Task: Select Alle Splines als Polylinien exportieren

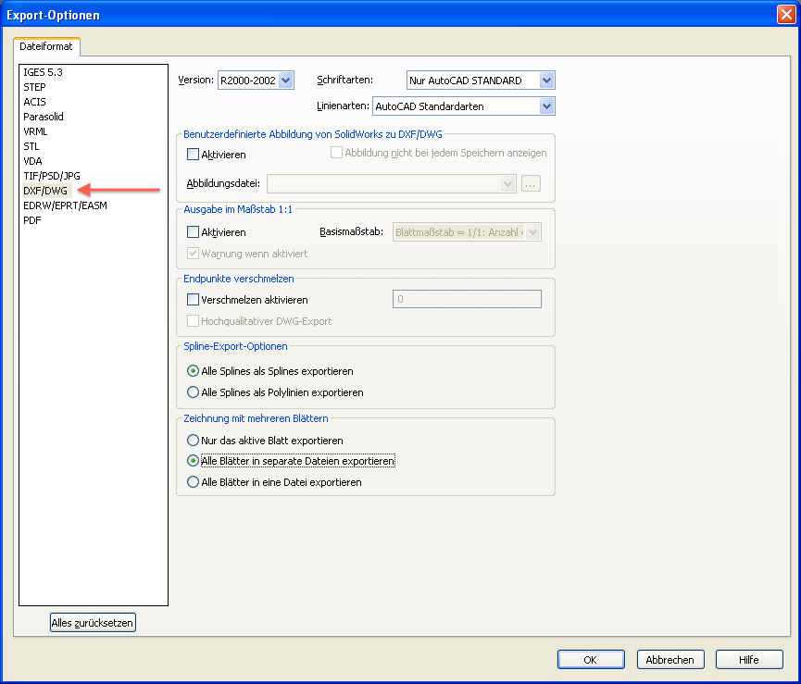Action: (194, 392)
